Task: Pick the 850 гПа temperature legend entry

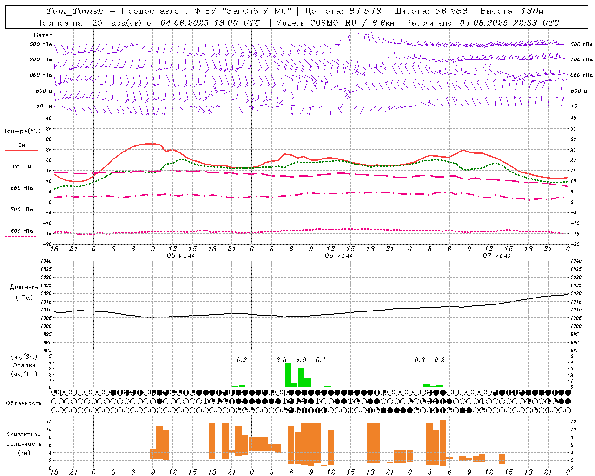Action: (x=22, y=190)
